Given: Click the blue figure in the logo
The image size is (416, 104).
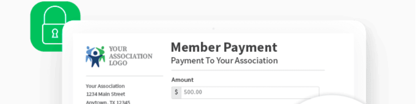Looking at the screenshot, I should [x=89, y=54].
